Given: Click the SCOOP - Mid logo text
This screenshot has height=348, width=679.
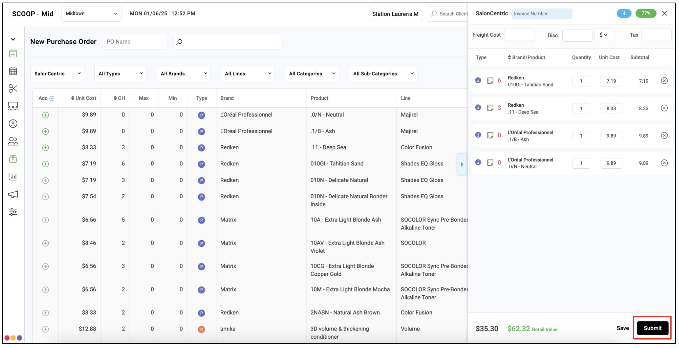Looking at the screenshot, I should [x=33, y=14].
